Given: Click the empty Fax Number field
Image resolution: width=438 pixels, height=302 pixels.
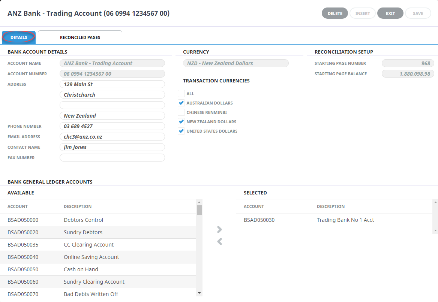Looking at the screenshot, I should 112,158.
